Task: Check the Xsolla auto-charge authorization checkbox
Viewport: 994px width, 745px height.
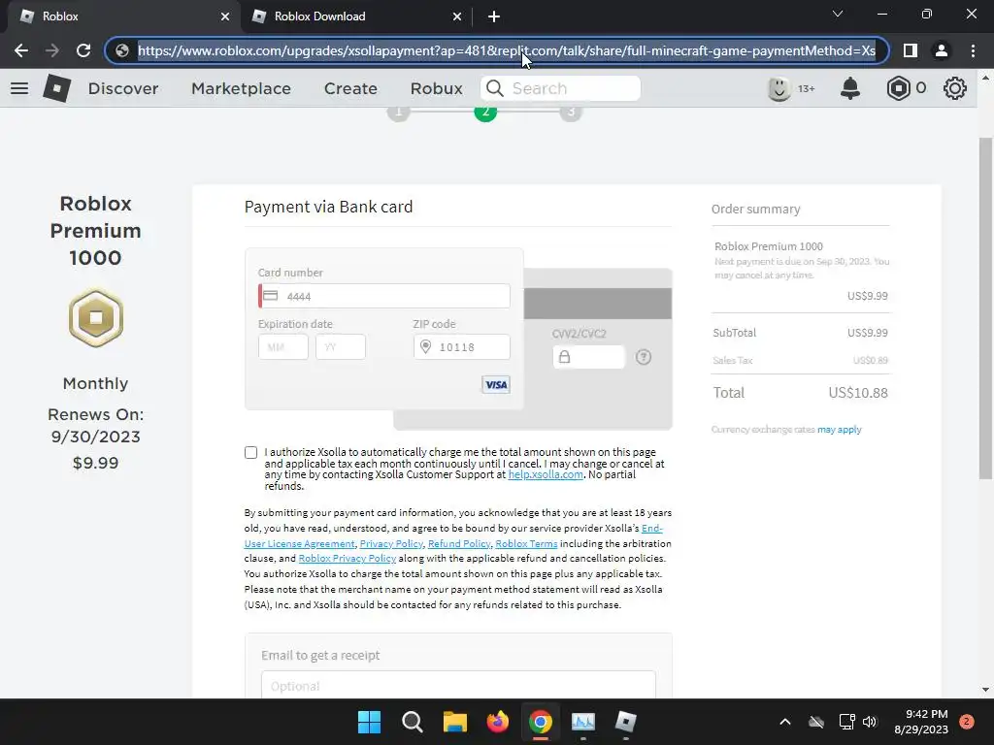Action: tap(251, 452)
